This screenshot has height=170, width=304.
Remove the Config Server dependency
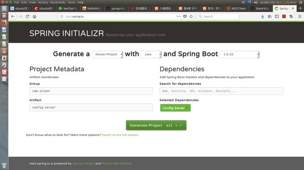click(187, 108)
